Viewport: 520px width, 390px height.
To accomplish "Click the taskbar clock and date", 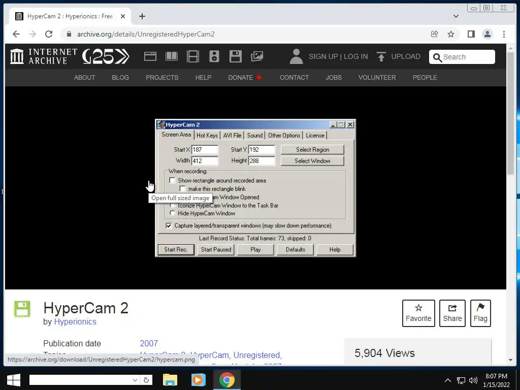I will point(496,380).
